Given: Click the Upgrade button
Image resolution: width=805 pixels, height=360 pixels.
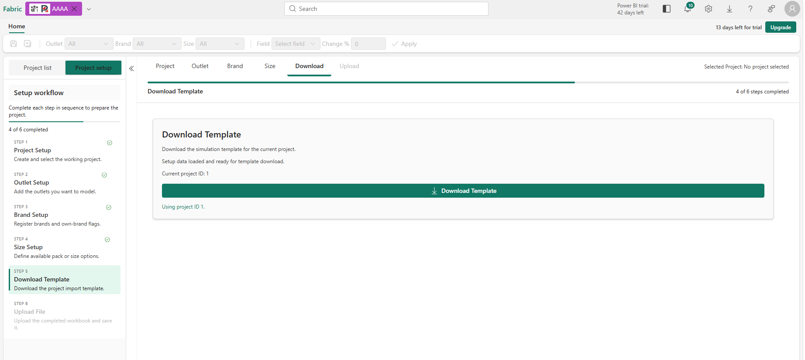Looking at the screenshot, I should (x=781, y=27).
